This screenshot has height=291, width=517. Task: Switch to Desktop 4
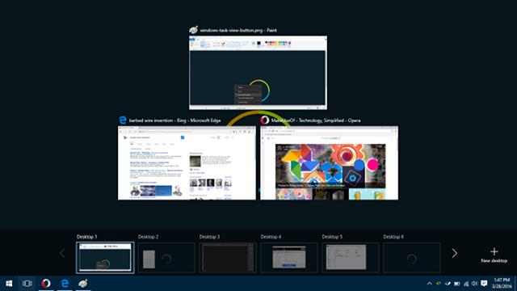(289, 258)
